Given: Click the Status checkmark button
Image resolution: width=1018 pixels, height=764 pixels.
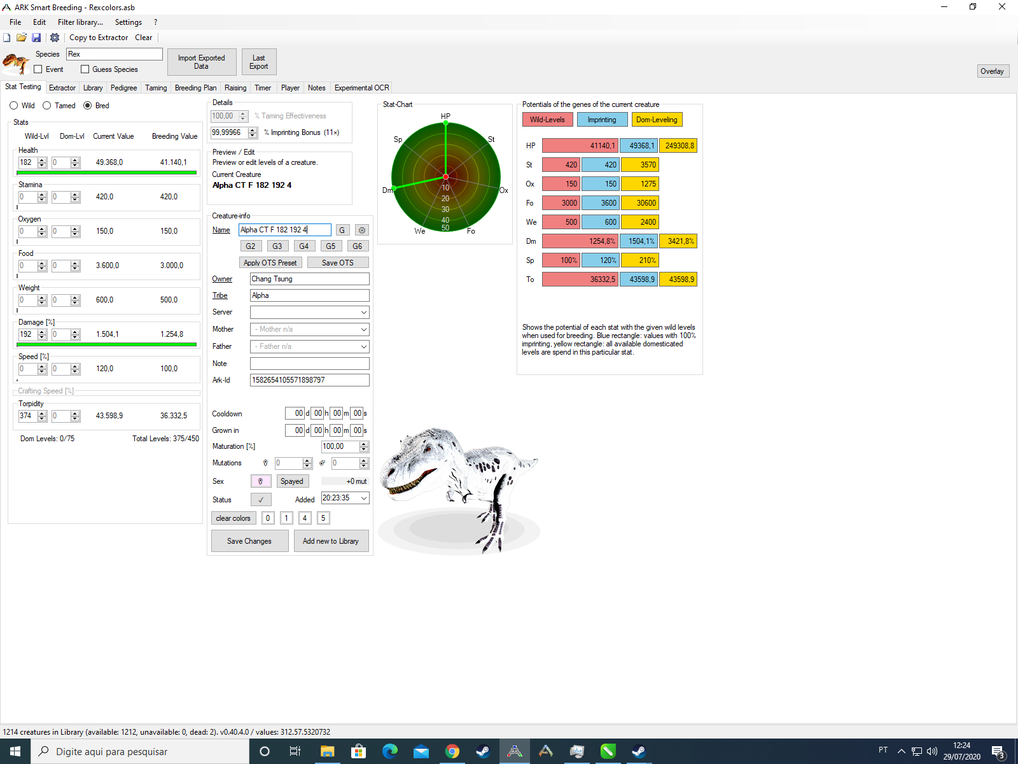Looking at the screenshot, I should [x=261, y=500].
